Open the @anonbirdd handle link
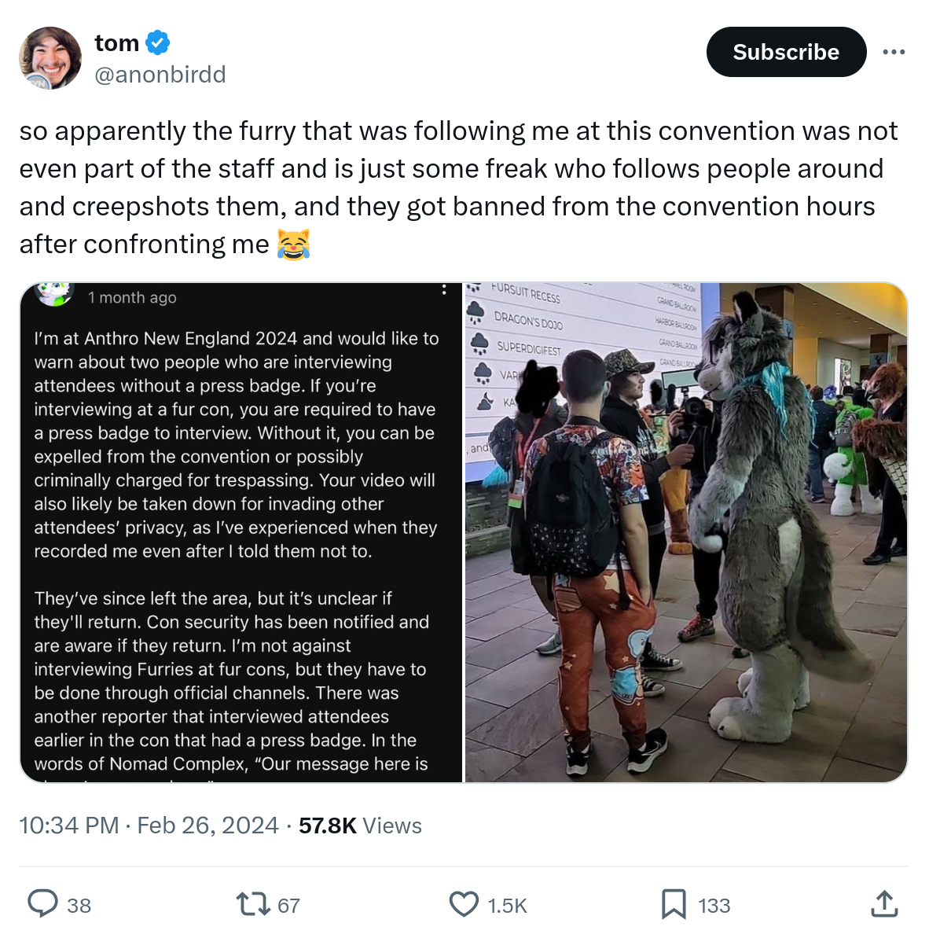This screenshot has width=929, height=934. pyautogui.click(x=160, y=75)
